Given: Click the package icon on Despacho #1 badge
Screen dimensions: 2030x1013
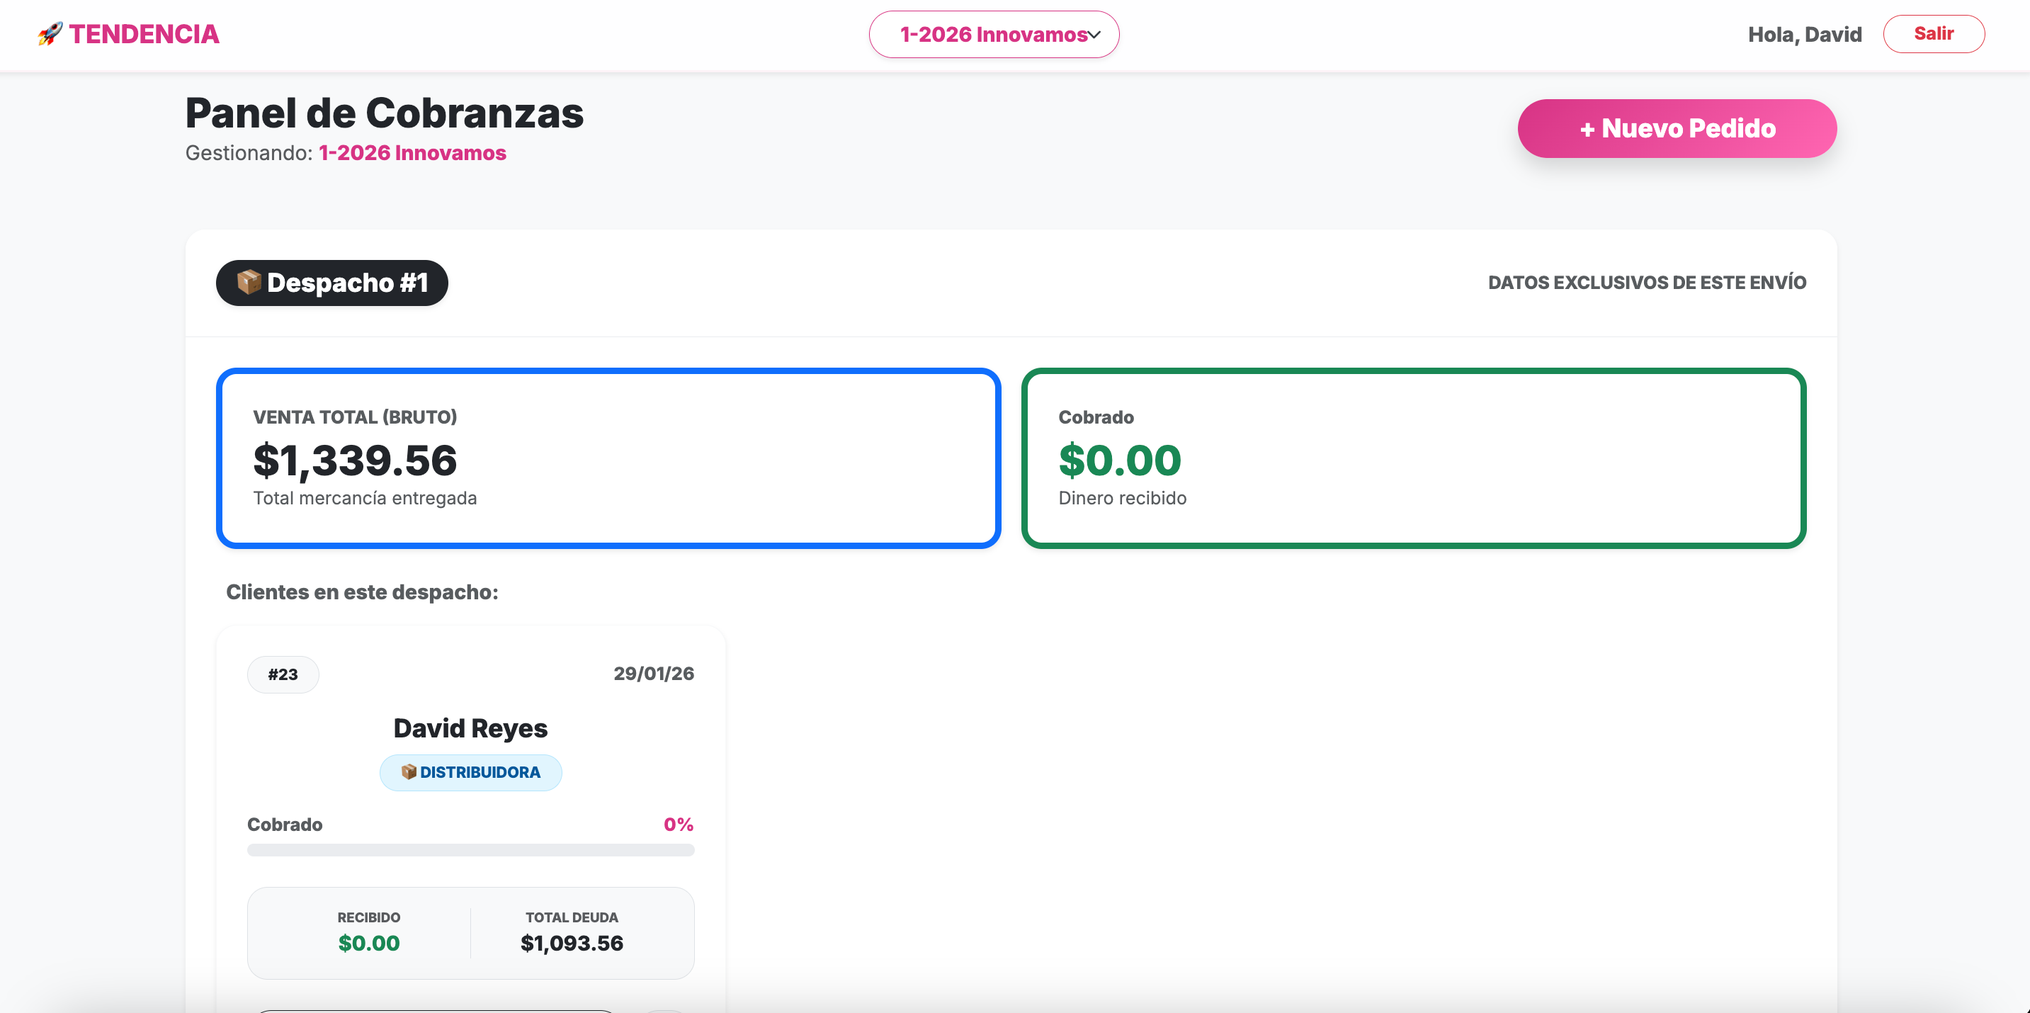Looking at the screenshot, I should point(250,282).
